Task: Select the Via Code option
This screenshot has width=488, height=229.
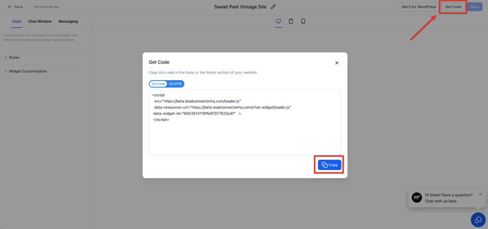Action: click(158, 84)
